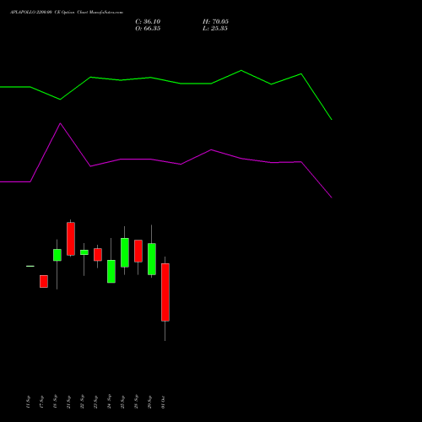Click the green candle above 29 Sep
Screen dimensions: 422x422
(x=152, y=259)
